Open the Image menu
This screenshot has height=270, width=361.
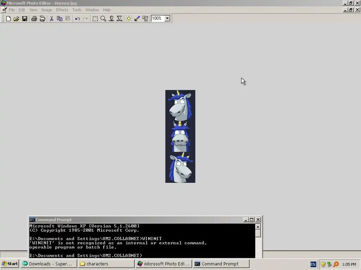point(47,10)
